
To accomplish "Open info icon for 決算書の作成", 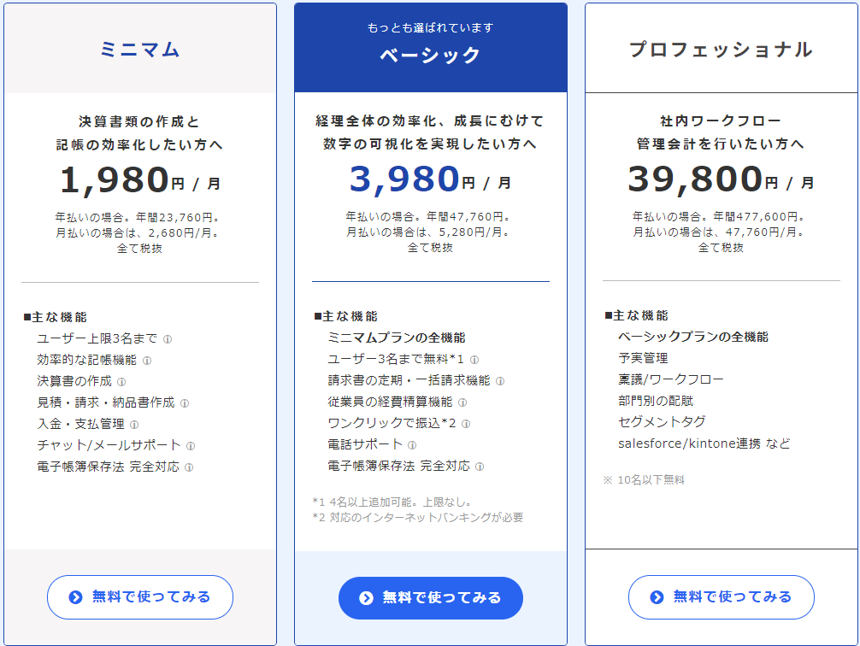I will pyautogui.click(x=121, y=382).
